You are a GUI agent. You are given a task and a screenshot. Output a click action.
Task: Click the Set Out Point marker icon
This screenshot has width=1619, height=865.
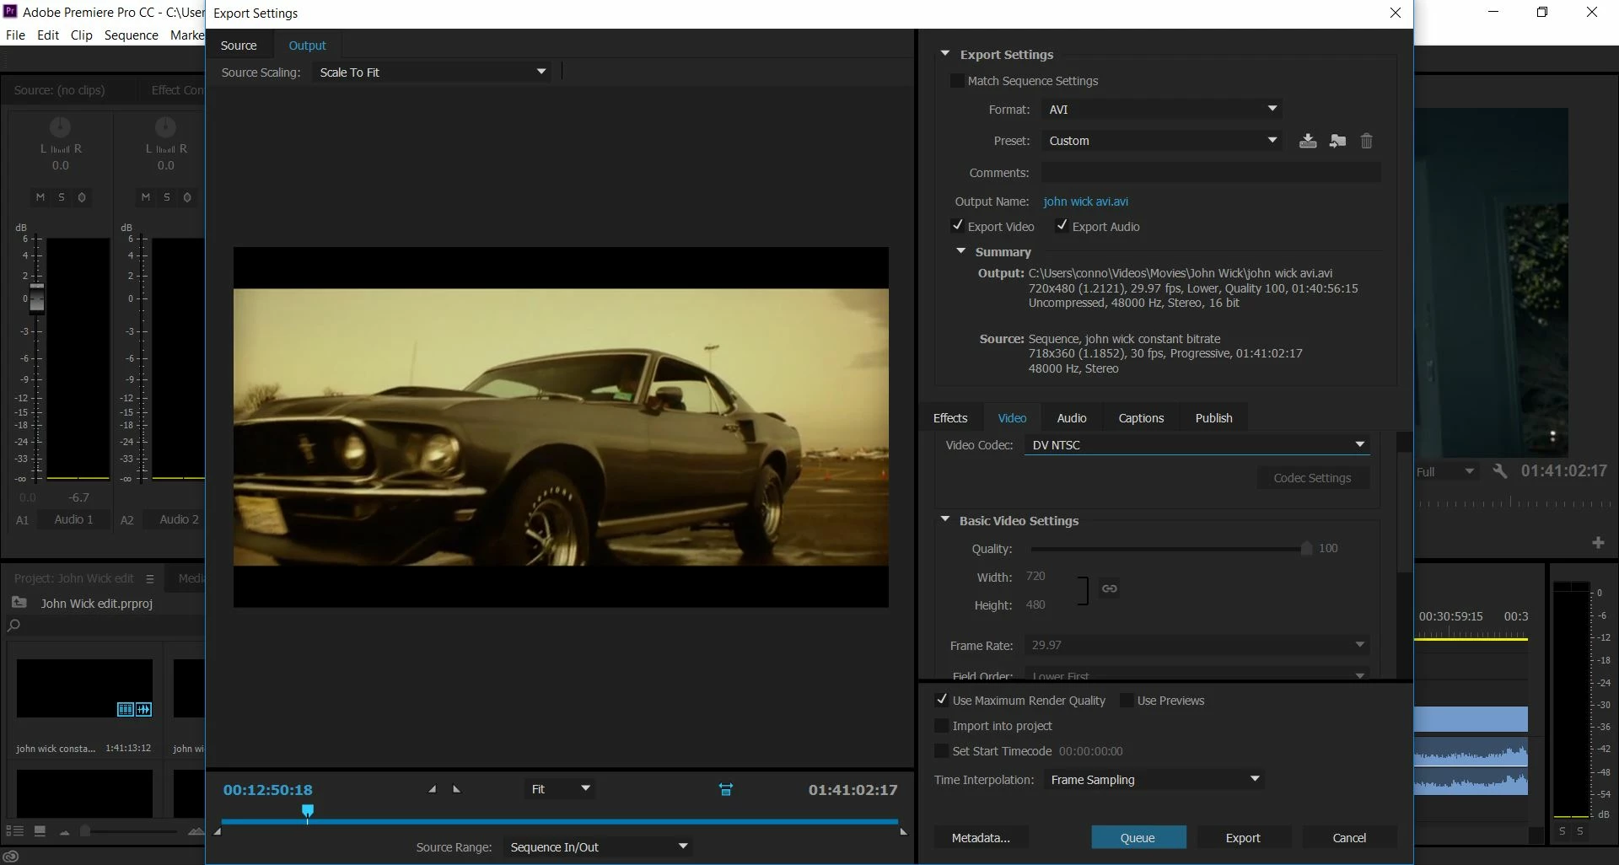tap(457, 789)
